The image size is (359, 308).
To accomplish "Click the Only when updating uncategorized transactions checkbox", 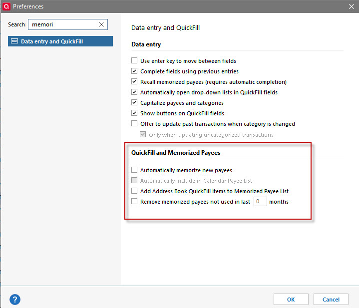I will [x=143, y=135].
